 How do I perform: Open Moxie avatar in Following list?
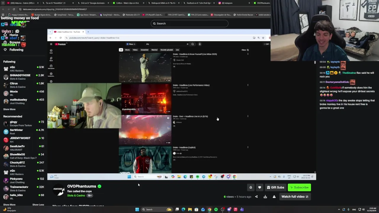pyautogui.click(x=6, y=93)
